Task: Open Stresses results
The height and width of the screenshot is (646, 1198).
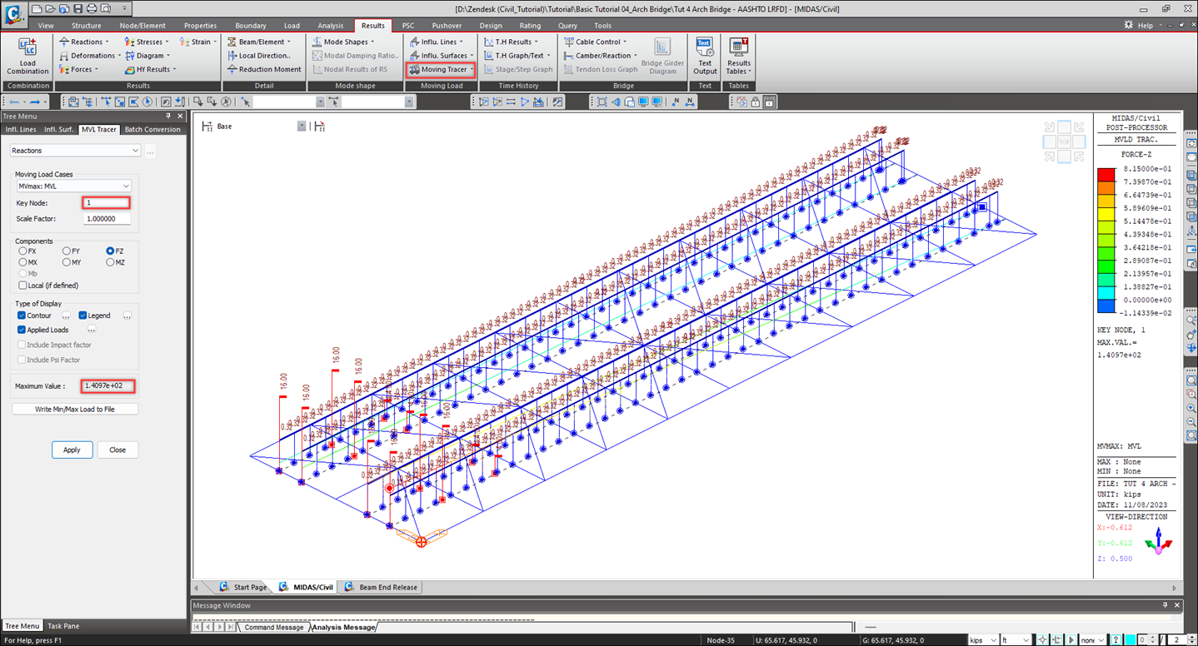Action: tap(146, 42)
